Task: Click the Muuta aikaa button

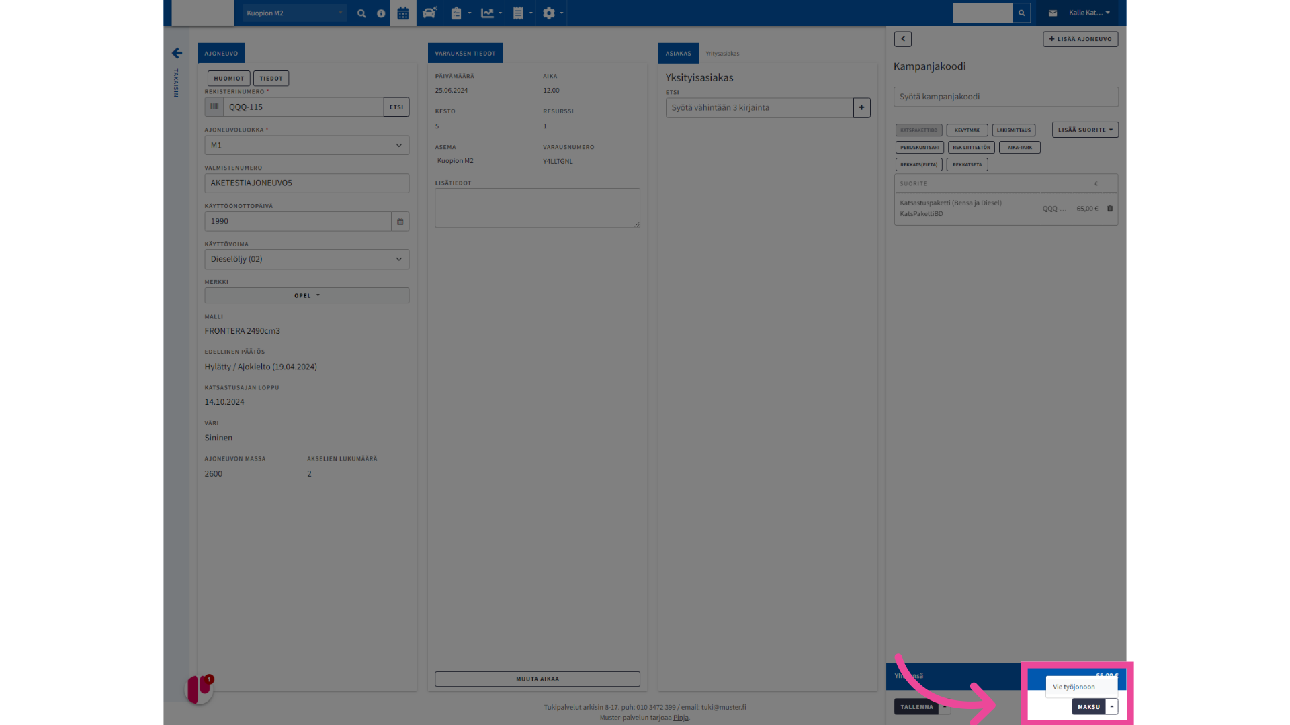Action: click(537, 679)
